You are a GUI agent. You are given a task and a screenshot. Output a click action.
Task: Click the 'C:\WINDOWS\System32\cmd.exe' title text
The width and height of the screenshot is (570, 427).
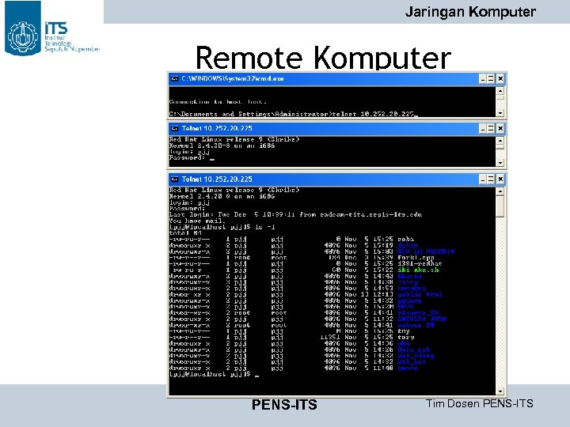233,79
